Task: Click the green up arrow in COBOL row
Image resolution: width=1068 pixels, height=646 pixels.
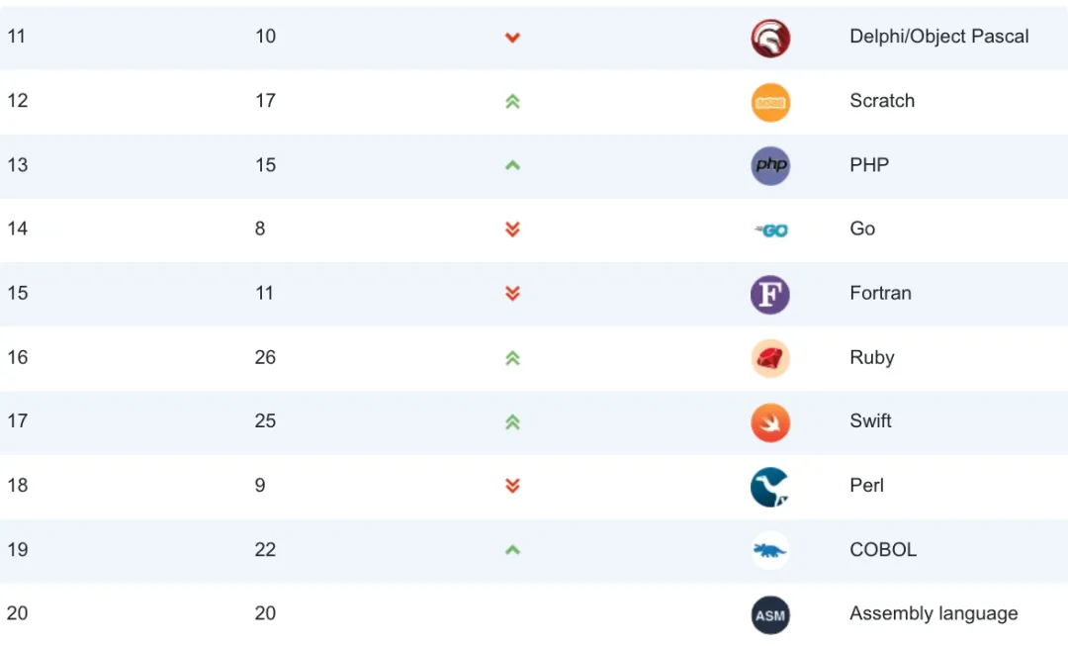Action: tap(512, 550)
